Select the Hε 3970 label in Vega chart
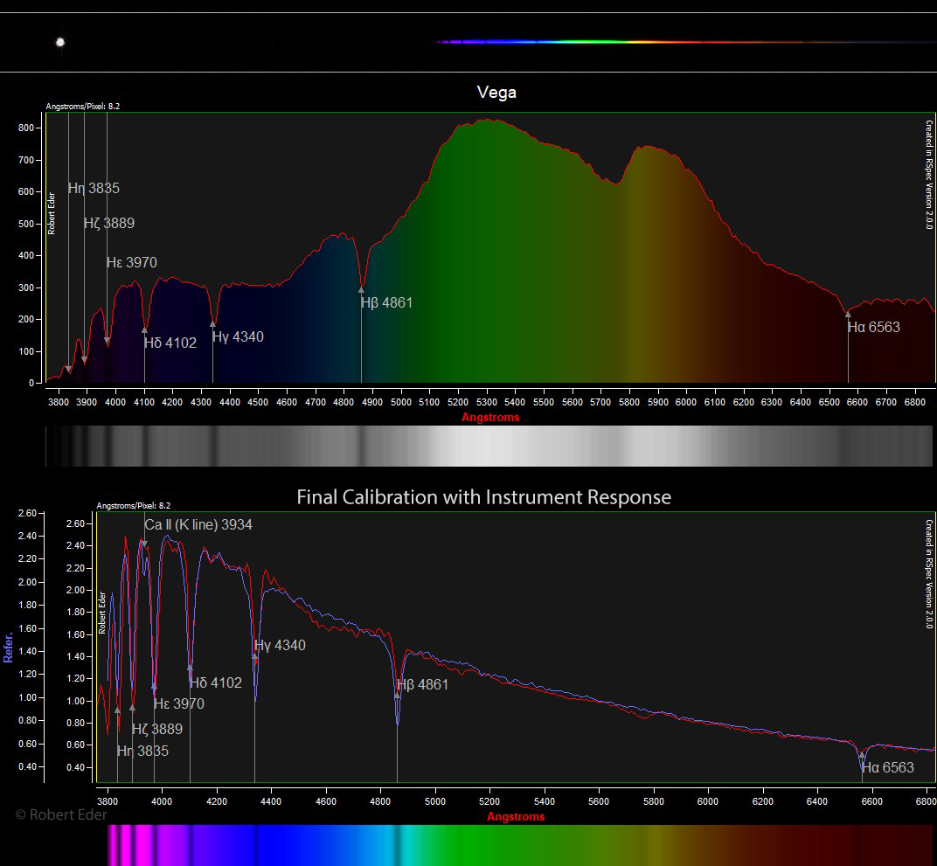This screenshot has width=937, height=866. 132,263
